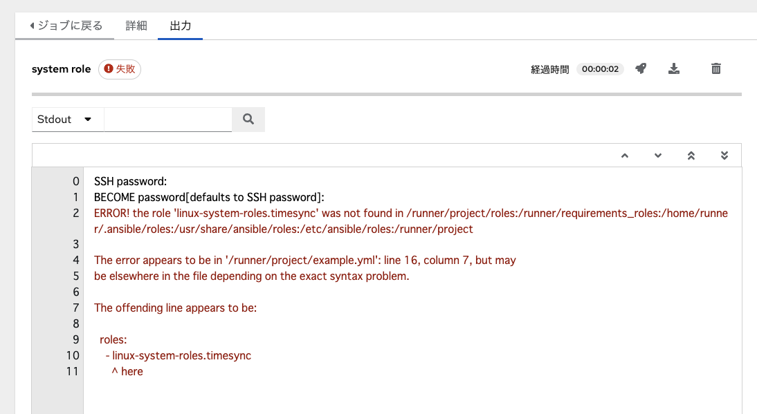Click line number 10 in the gutter
The height and width of the screenshot is (414, 757).
[73, 355]
